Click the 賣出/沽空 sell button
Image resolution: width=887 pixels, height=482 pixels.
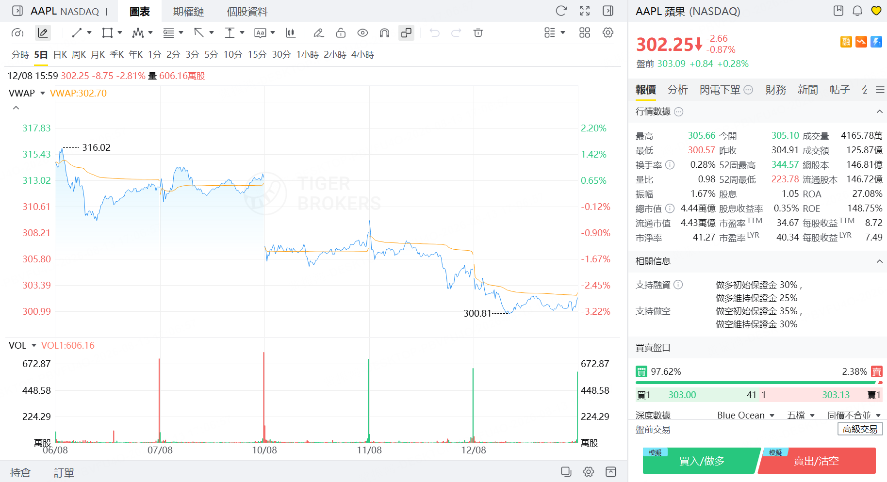coord(817,461)
